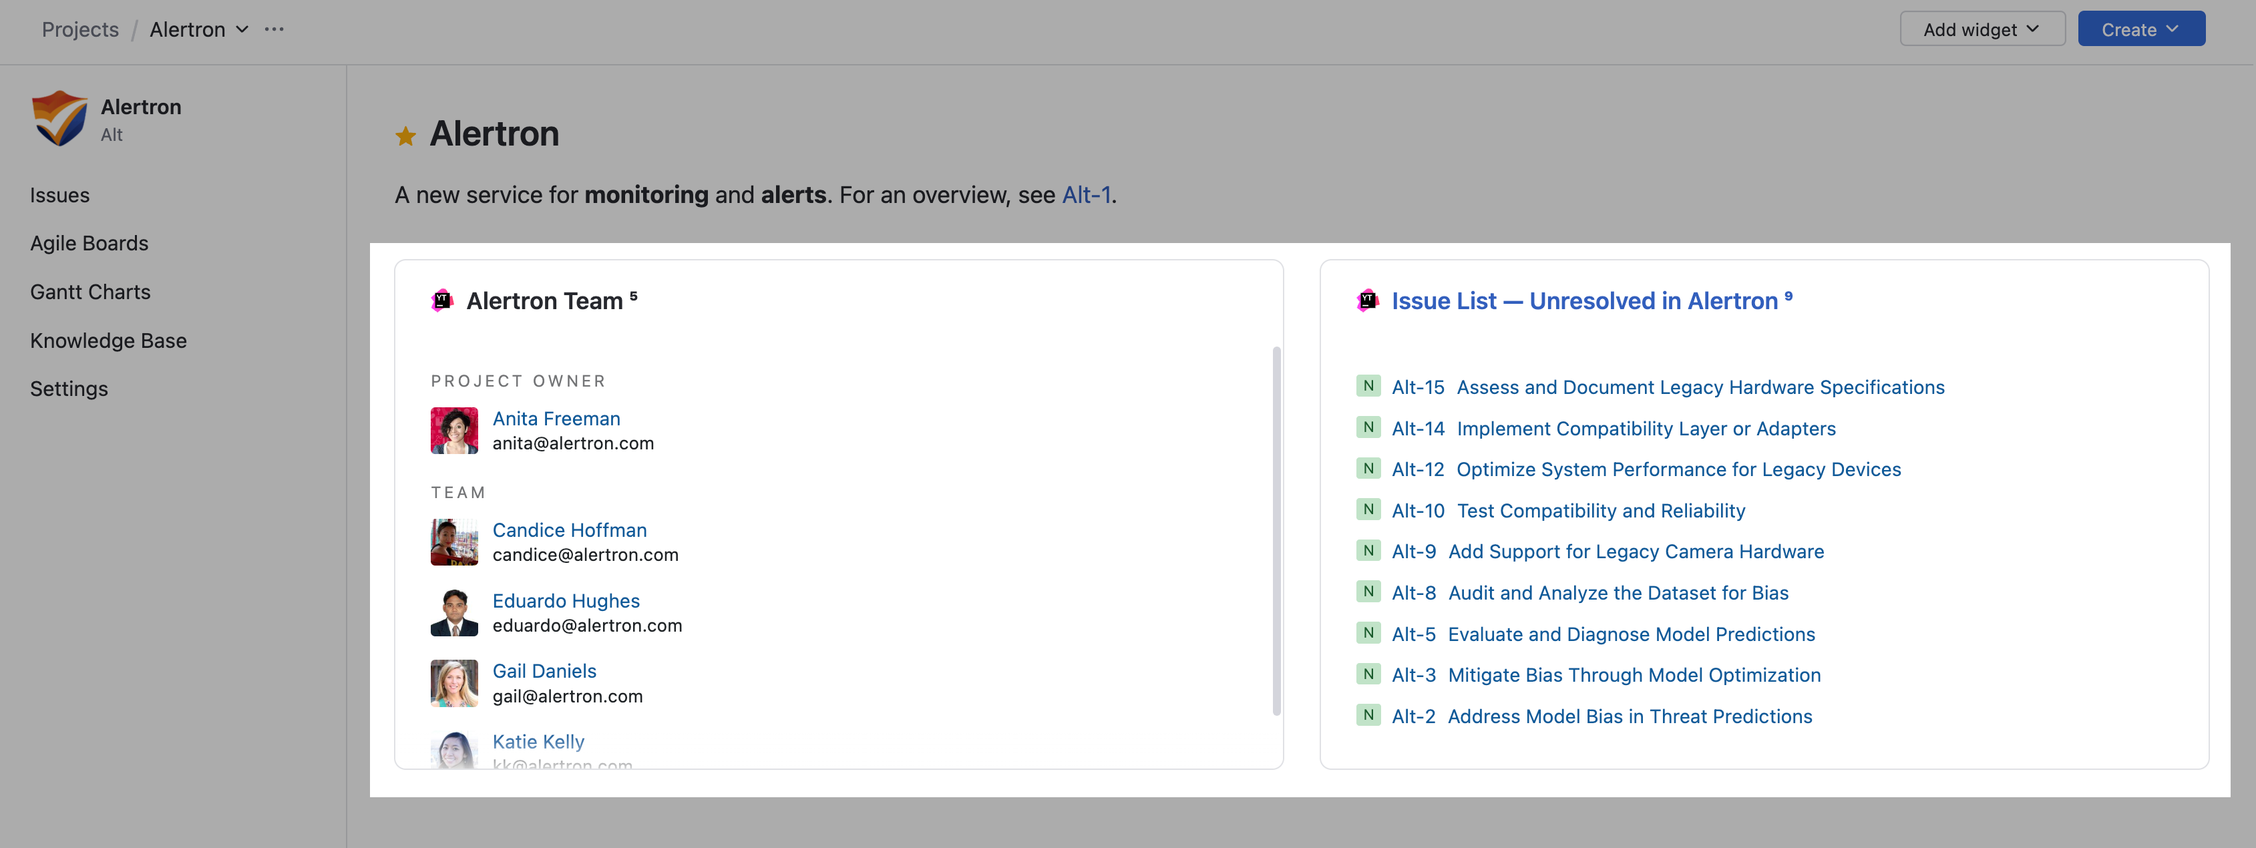Open the three-dots project actions menu
The height and width of the screenshot is (848, 2256).
(x=274, y=29)
